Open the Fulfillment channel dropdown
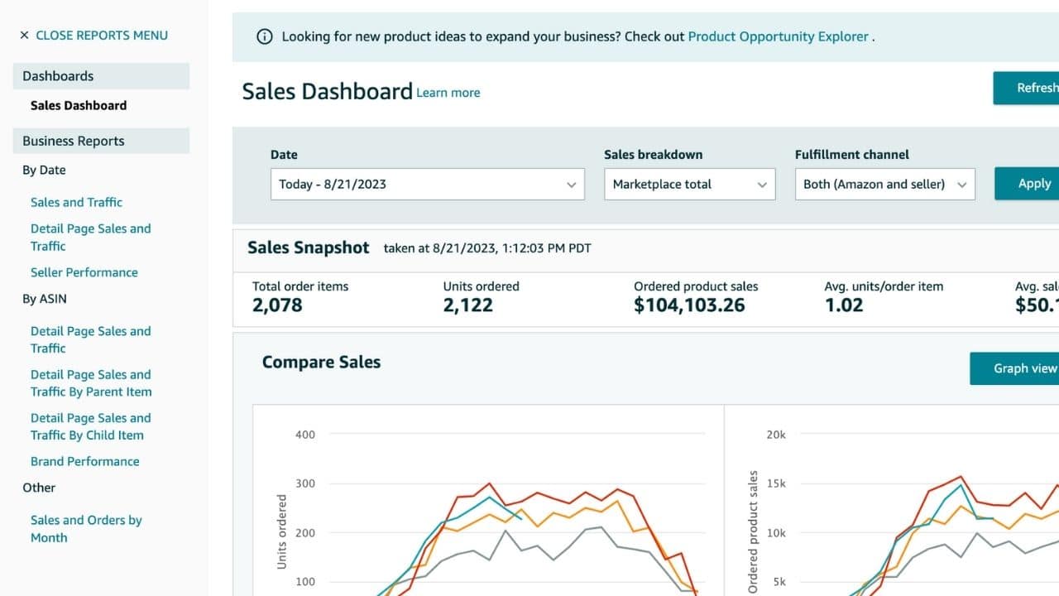This screenshot has width=1059, height=596. tap(884, 184)
